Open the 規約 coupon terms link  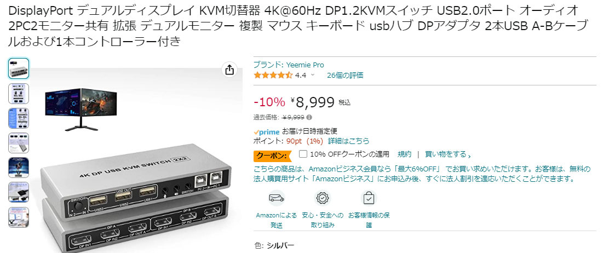(404, 154)
